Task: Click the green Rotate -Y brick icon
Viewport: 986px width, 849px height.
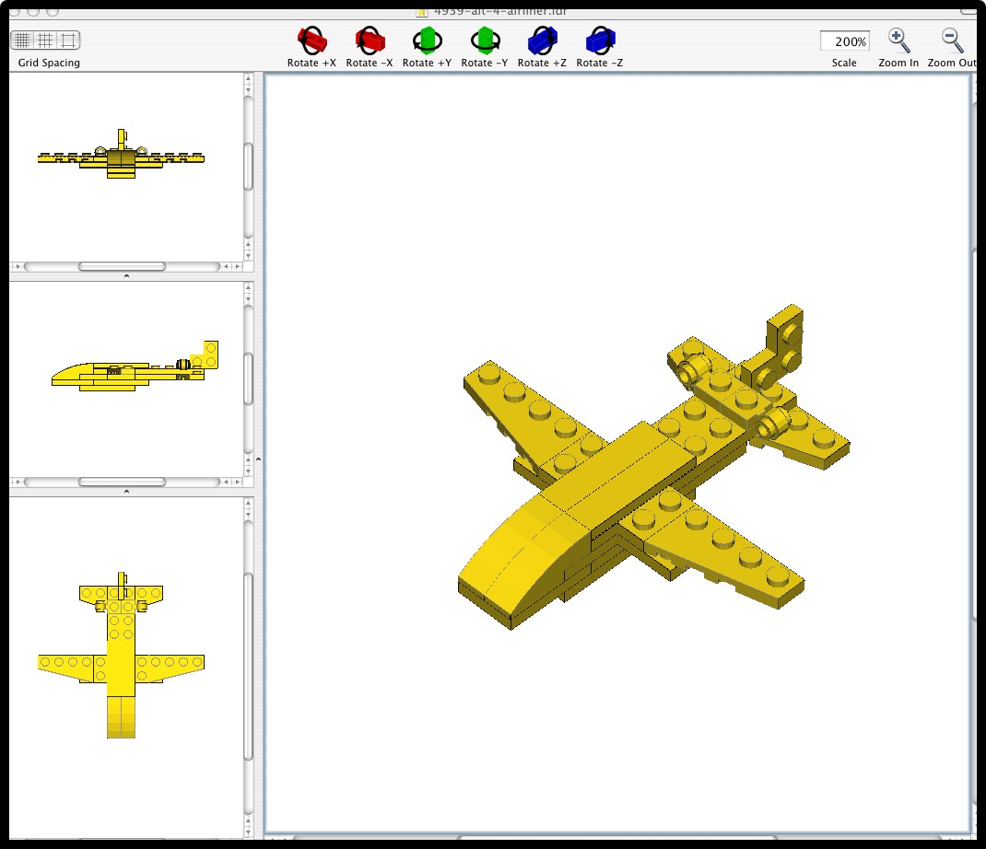Action: 485,41
